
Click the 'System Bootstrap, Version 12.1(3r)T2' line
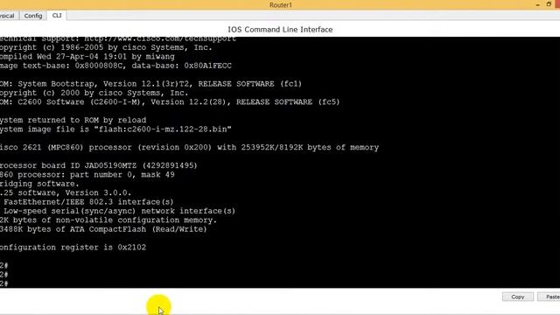[x=150, y=84]
